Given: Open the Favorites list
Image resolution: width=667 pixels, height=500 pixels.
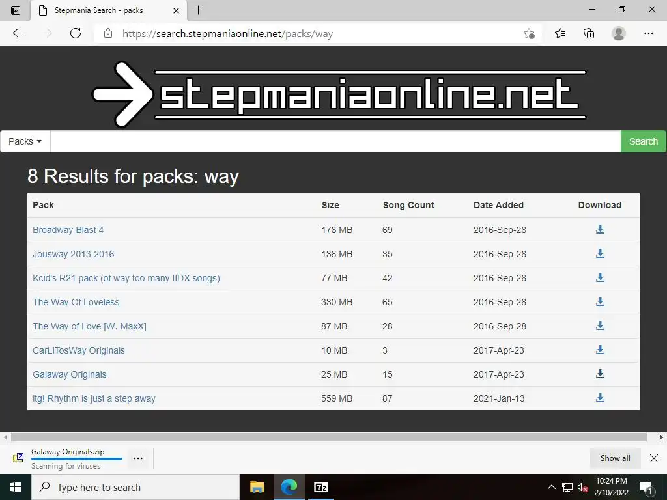Looking at the screenshot, I should [x=560, y=33].
